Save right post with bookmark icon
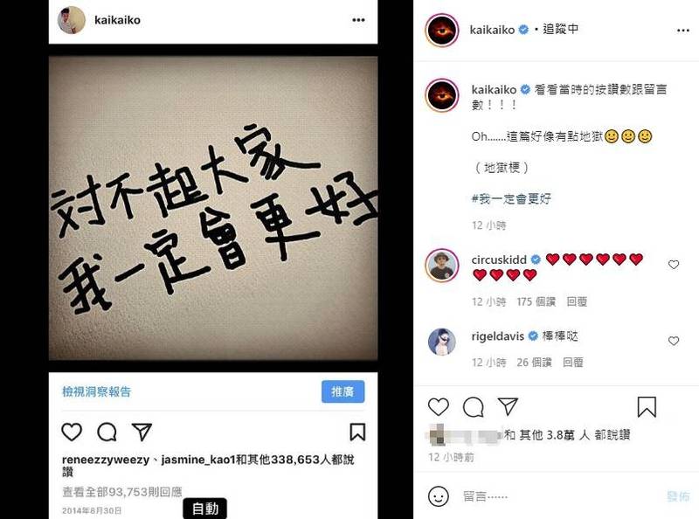The height and width of the screenshot is (519, 699). [647, 406]
